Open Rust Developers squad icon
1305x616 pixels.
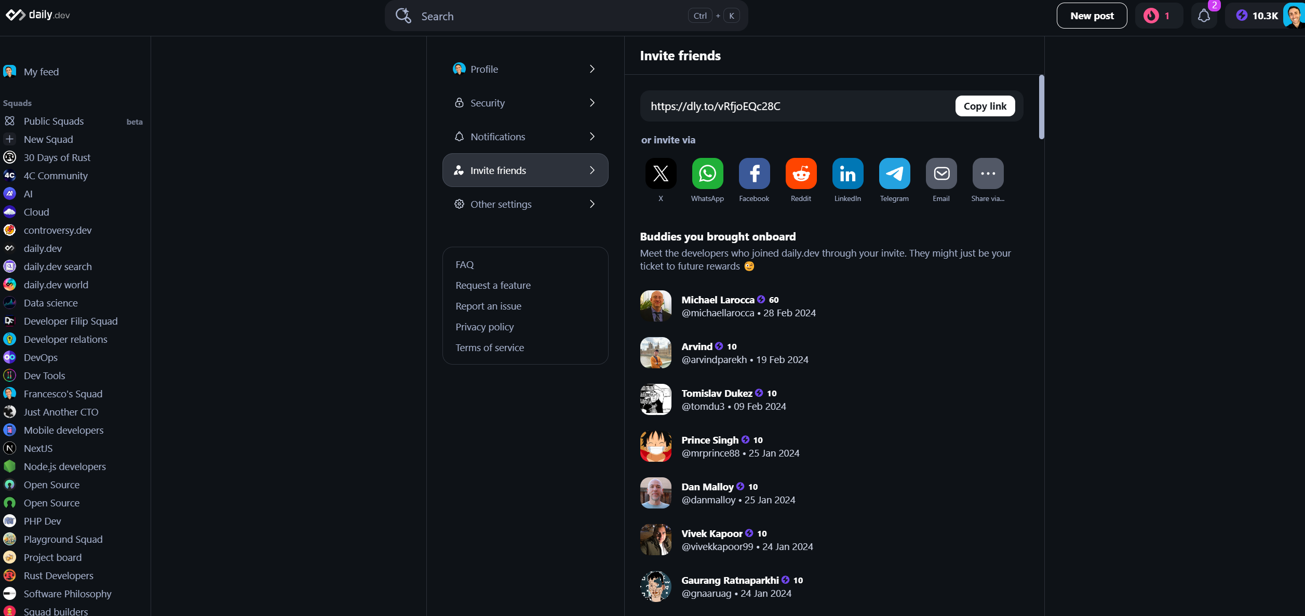pyautogui.click(x=9, y=575)
